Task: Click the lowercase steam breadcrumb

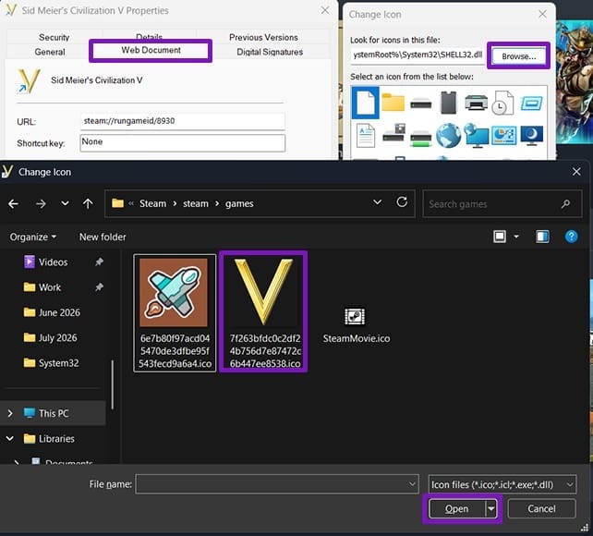Action: (x=196, y=203)
